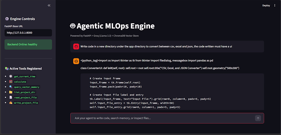Click the page icon beside read_project_file
Image resolution: width=281 pixels, height=135 pixels.
click(11, 97)
